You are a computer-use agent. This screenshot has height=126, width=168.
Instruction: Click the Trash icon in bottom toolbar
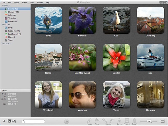coord(134,120)
